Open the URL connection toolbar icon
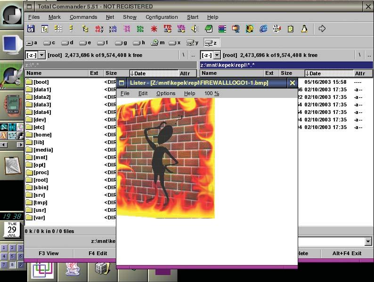Viewport: 374px width, 282px height. [181, 29]
